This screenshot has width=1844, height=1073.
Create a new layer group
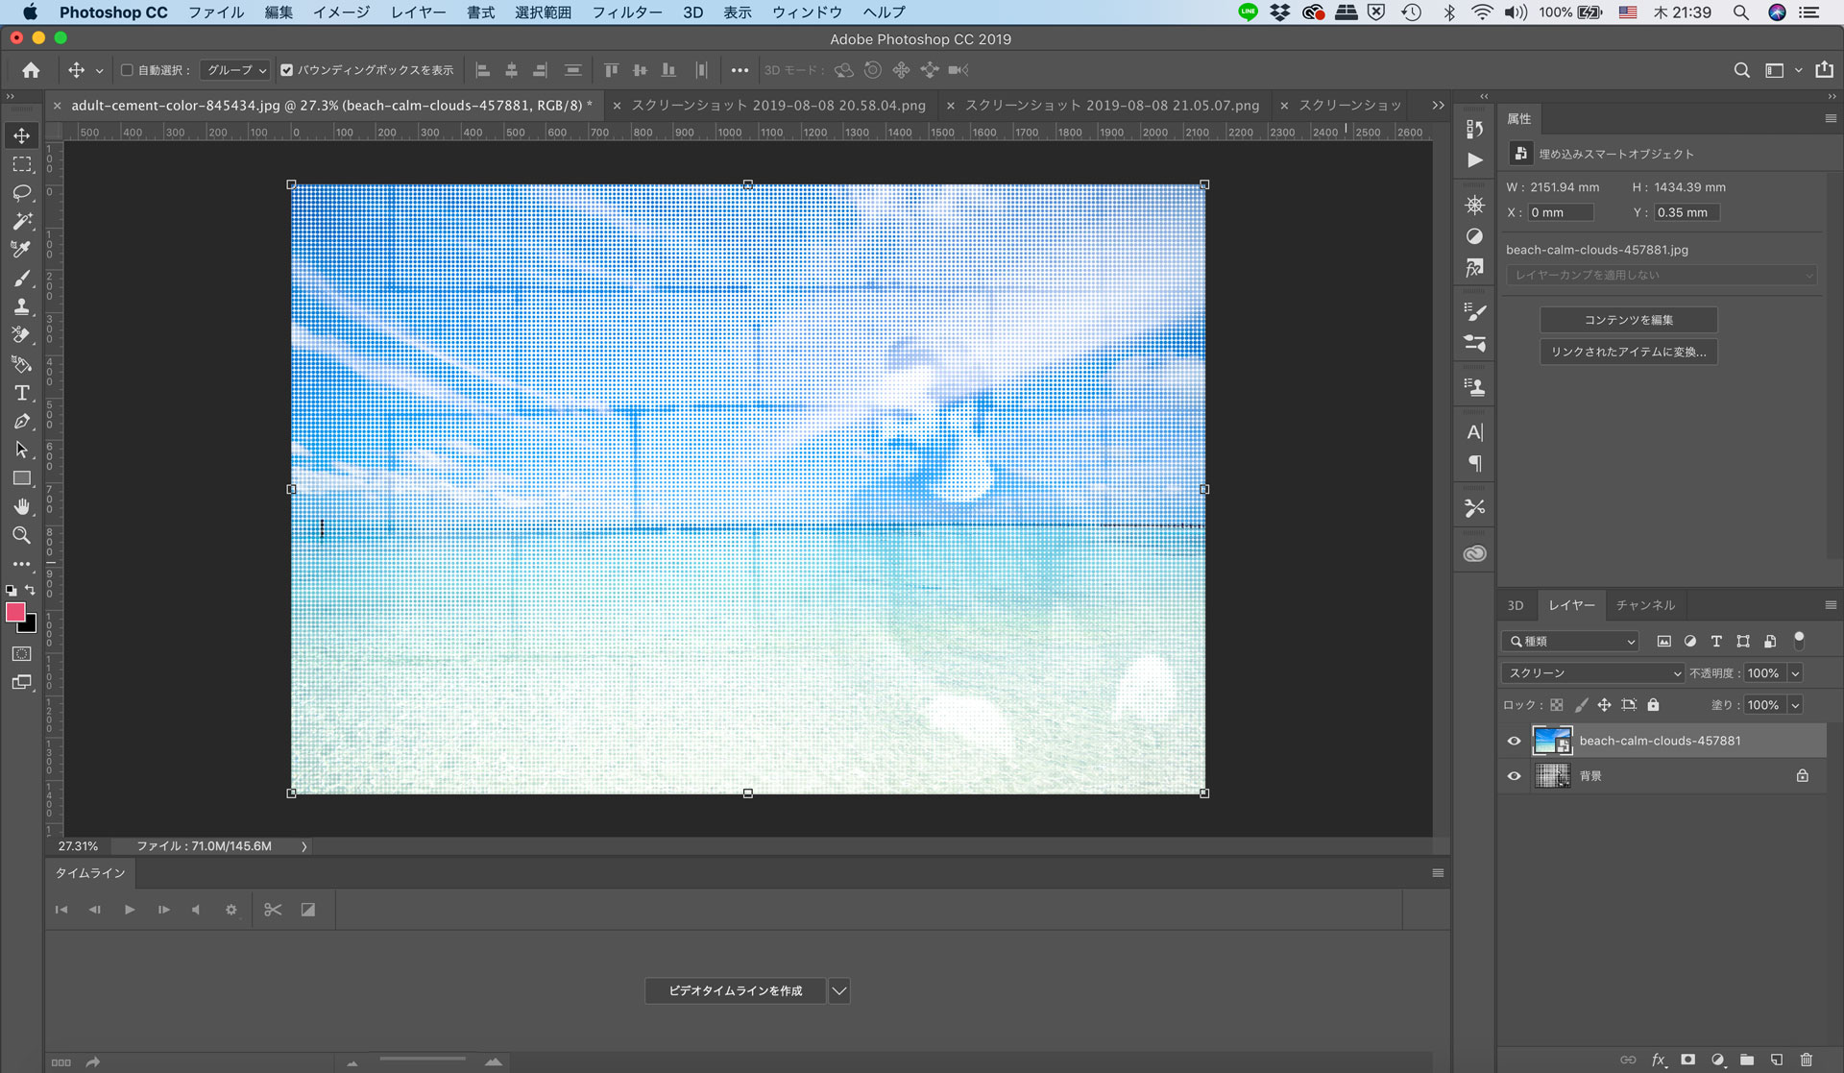1747,1060
